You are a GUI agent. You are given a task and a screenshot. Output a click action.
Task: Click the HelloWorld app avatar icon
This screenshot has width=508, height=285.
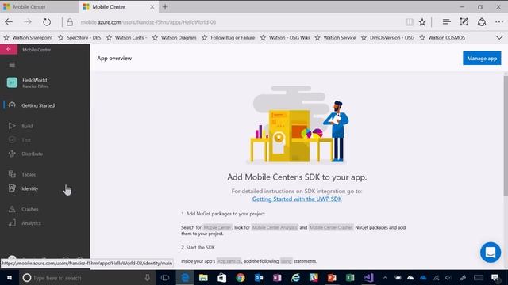(x=12, y=82)
